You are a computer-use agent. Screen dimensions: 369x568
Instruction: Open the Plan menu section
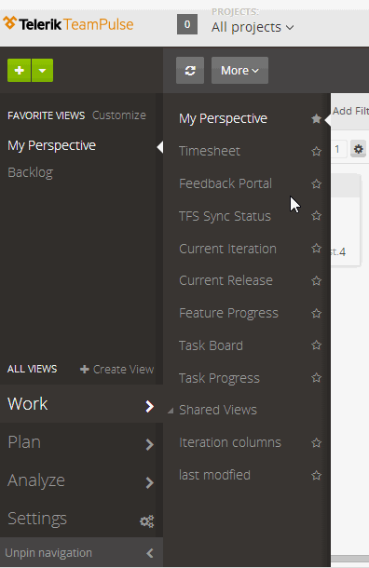[82, 442]
